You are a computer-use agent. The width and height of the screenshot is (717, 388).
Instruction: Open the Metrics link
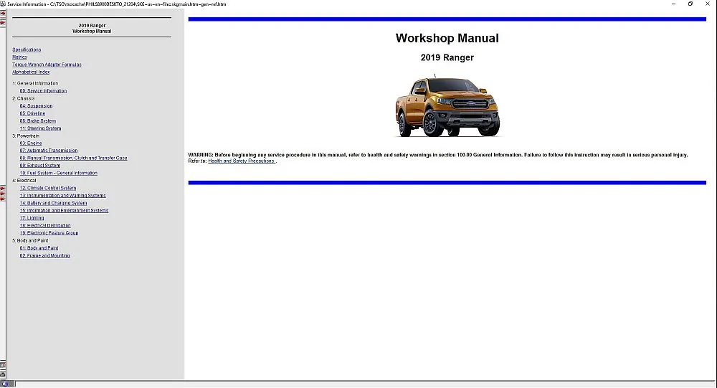click(19, 57)
